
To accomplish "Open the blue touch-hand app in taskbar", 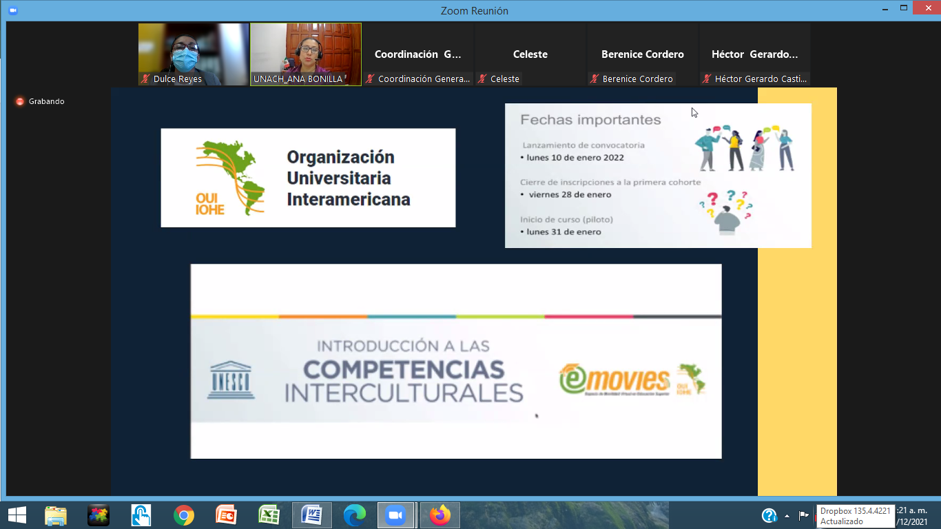I will [x=141, y=515].
